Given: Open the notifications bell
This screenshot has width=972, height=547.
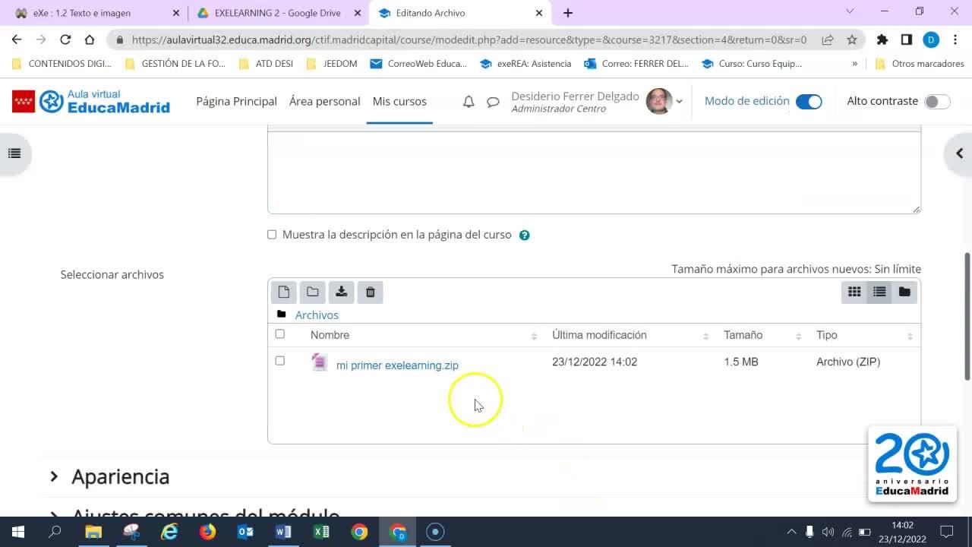Looking at the screenshot, I should (469, 102).
